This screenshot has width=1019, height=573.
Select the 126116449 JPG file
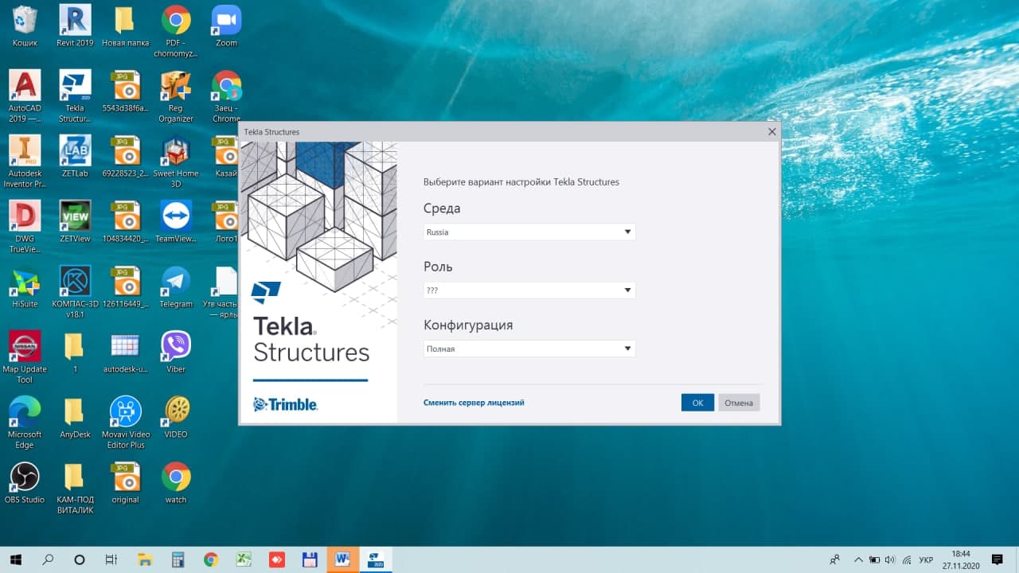125,287
